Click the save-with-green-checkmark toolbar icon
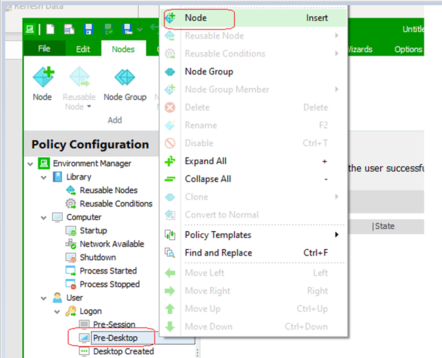442x358 pixels. point(108,29)
